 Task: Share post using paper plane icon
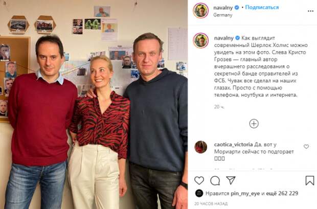(x=231, y=180)
